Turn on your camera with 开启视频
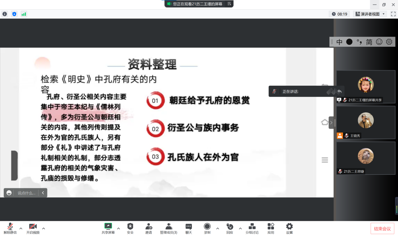 click(33, 228)
